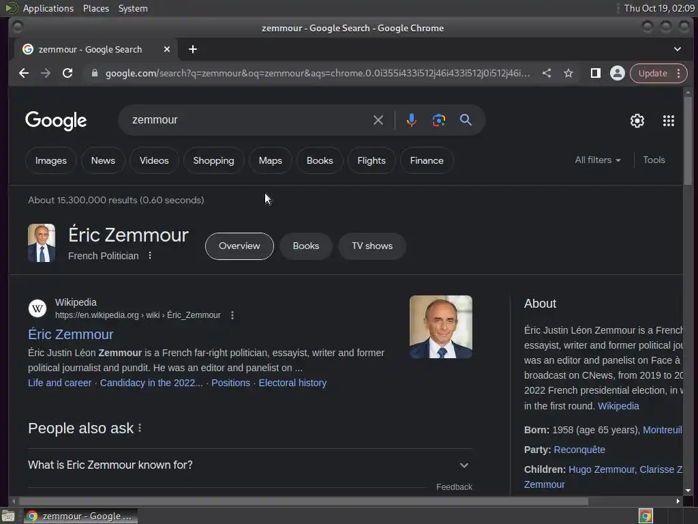The height and width of the screenshot is (524, 698).
Task: Open Applications menu
Action: [x=48, y=8]
